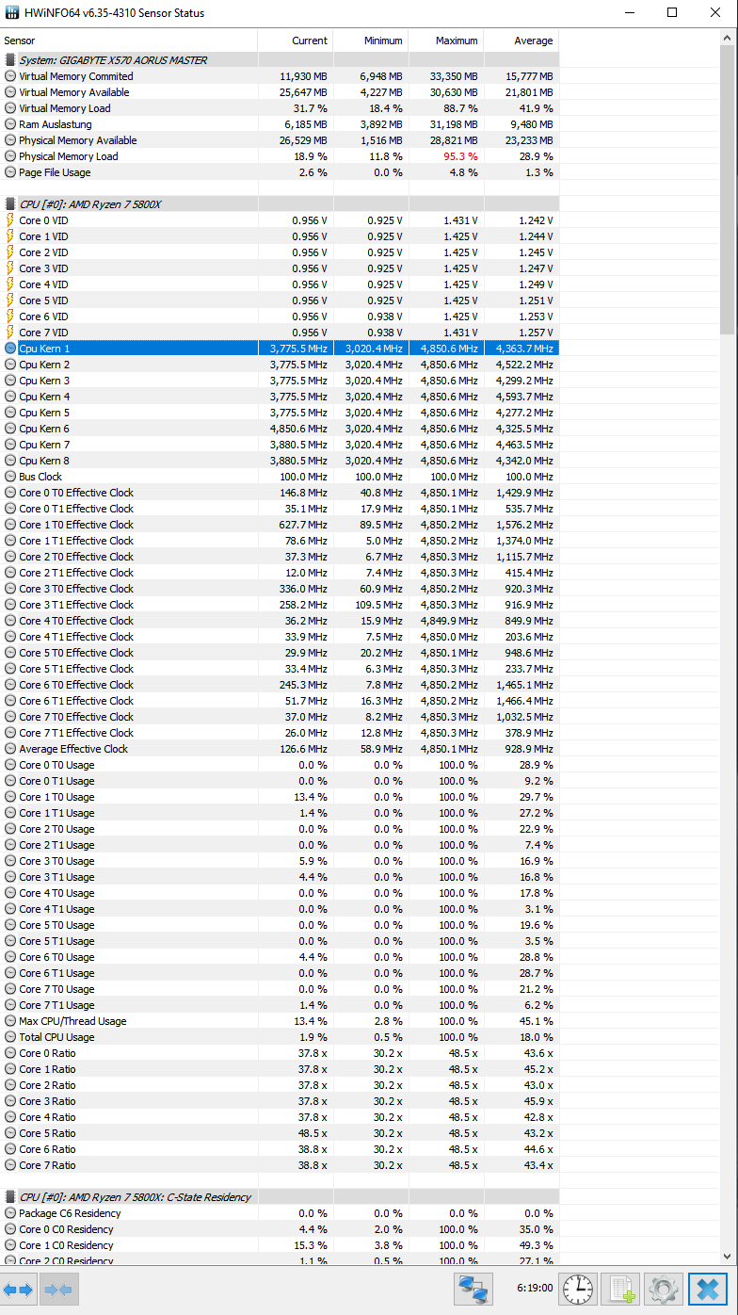Click the C-State Residency group chip icon
This screenshot has width=738, height=1315.
(x=10, y=1197)
